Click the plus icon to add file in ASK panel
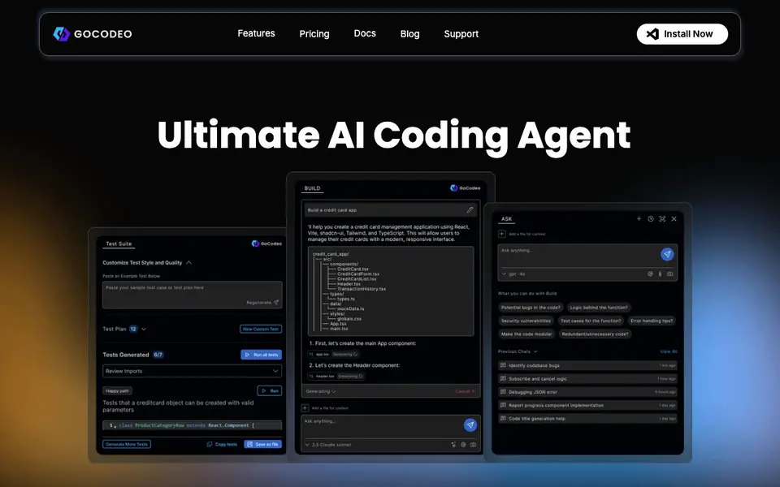The width and height of the screenshot is (780, 487). pos(502,234)
